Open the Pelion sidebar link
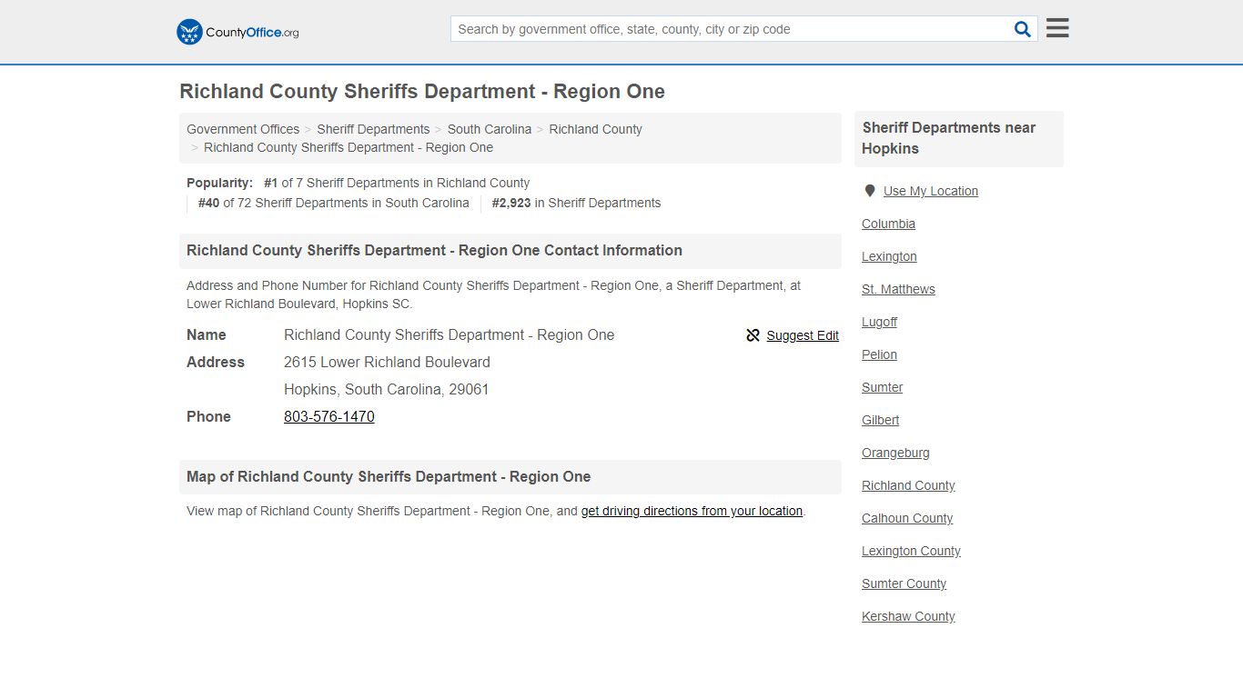This screenshot has width=1243, height=698. point(879,354)
